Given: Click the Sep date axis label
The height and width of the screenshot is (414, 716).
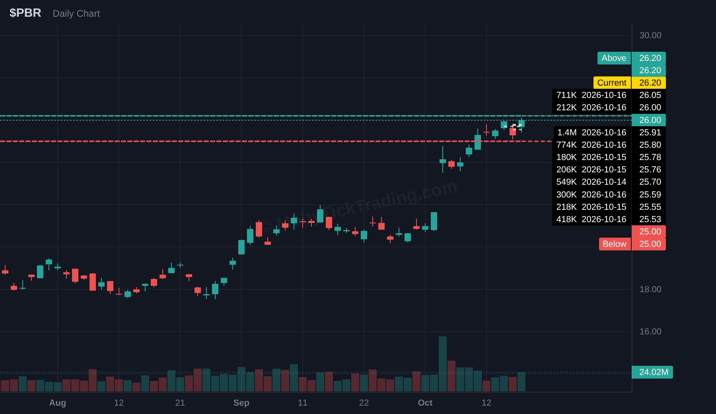Looking at the screenshot, I should (x=241, y=403).
